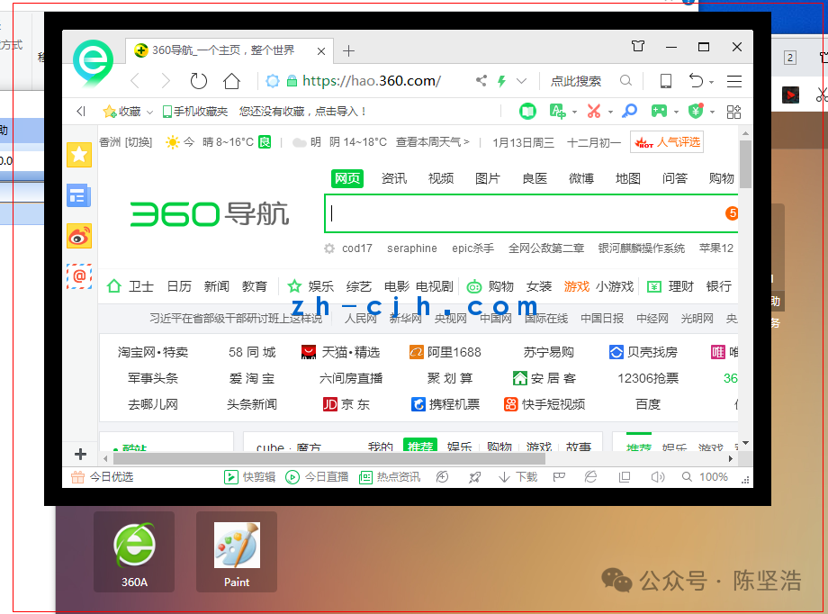Click the yellow star sidebar icon

tap(79, 155)
